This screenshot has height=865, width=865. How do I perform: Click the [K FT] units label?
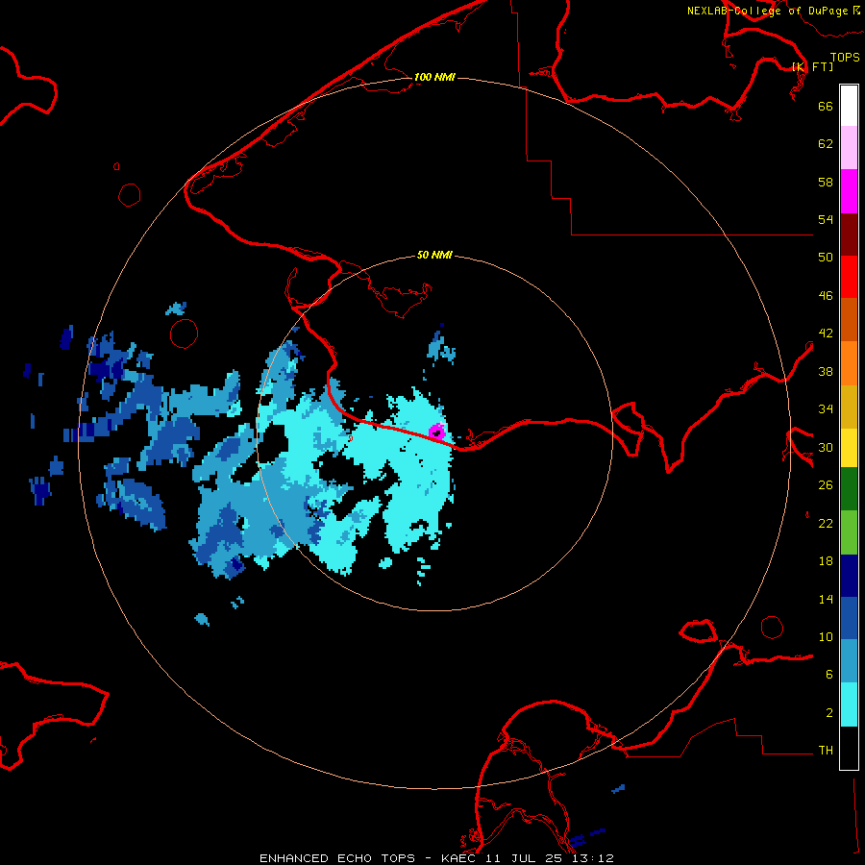(812, 66)
